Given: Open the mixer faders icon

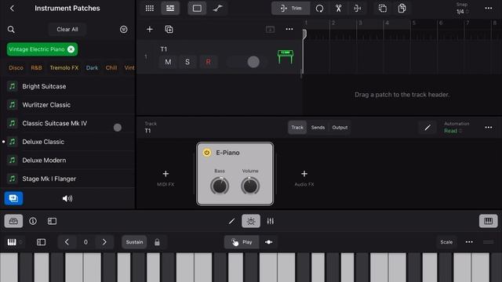Looking at the screenshot, I should (270, 221).
